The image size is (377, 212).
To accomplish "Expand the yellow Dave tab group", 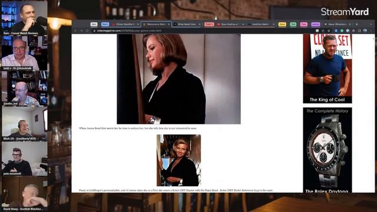I will pos(282,24).
